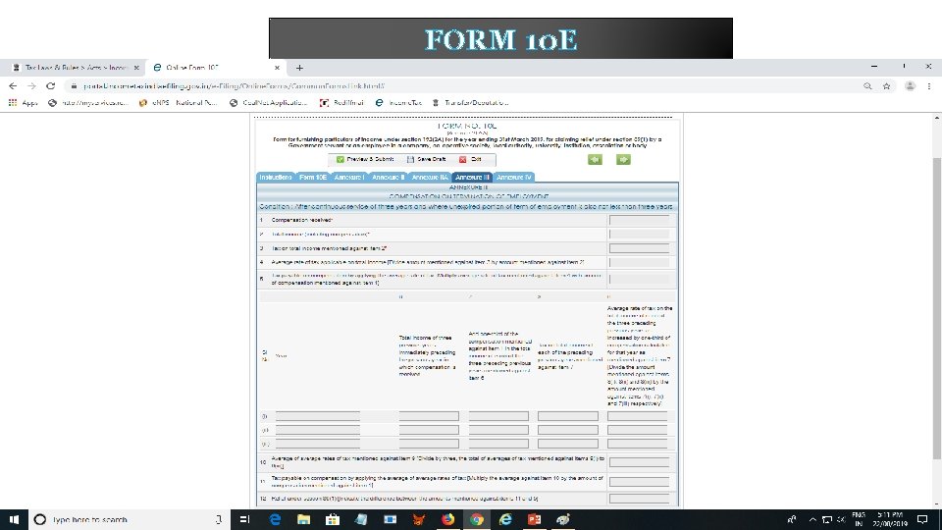Open the Annexure I tab

coord(348,178)
